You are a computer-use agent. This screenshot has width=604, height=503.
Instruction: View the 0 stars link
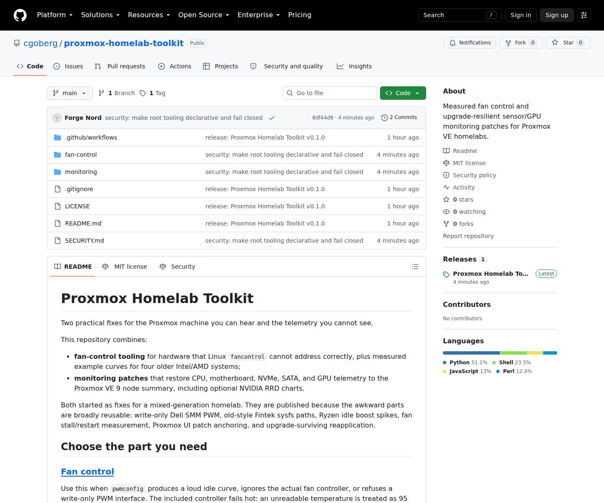coord(458,200)
